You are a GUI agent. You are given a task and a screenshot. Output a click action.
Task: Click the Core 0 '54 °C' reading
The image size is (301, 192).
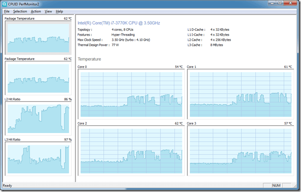coord(179,67)
